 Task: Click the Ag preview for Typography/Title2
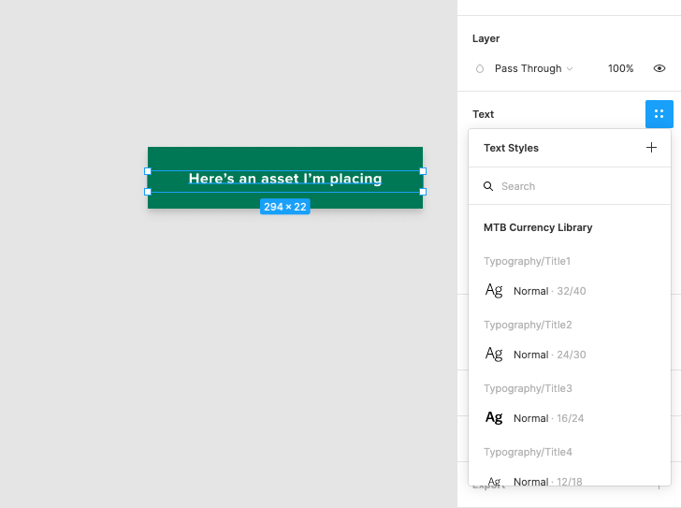(494, 355)
